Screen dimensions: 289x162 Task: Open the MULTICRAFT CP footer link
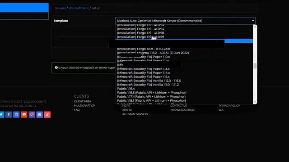tap(84, 106)
